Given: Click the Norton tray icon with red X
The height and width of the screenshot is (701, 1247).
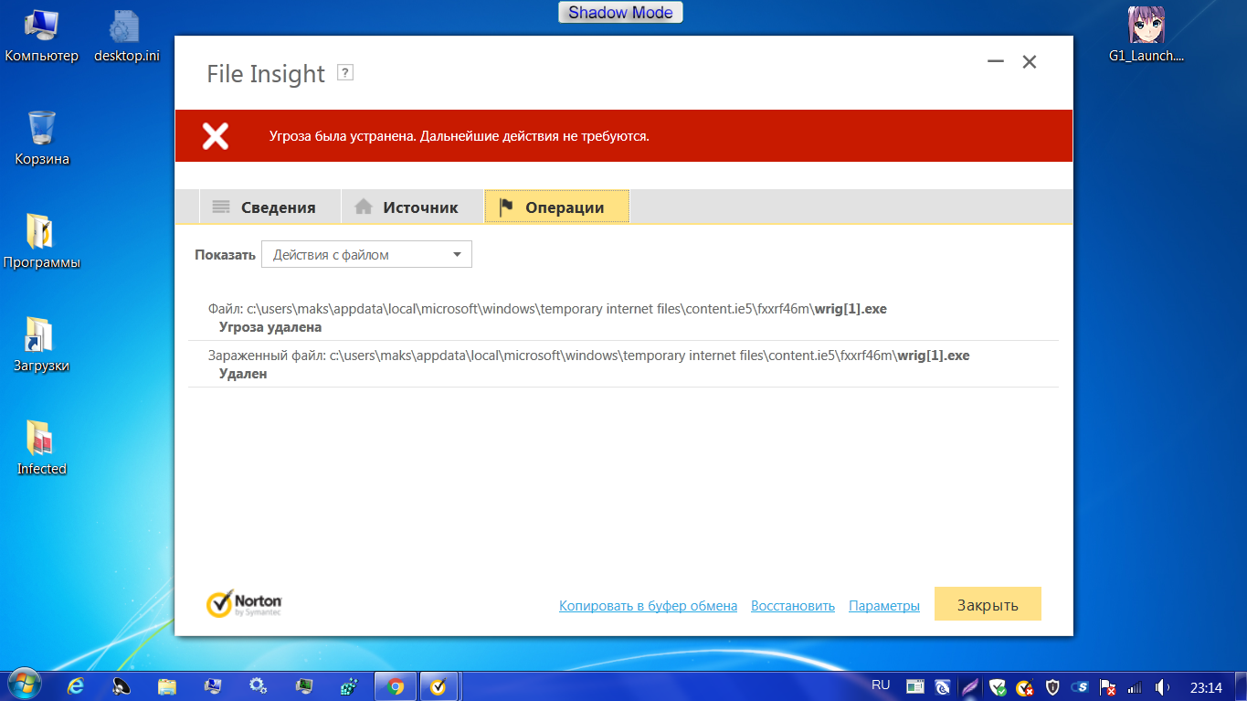Looking at the screenshot, I should coord(1025,686).
